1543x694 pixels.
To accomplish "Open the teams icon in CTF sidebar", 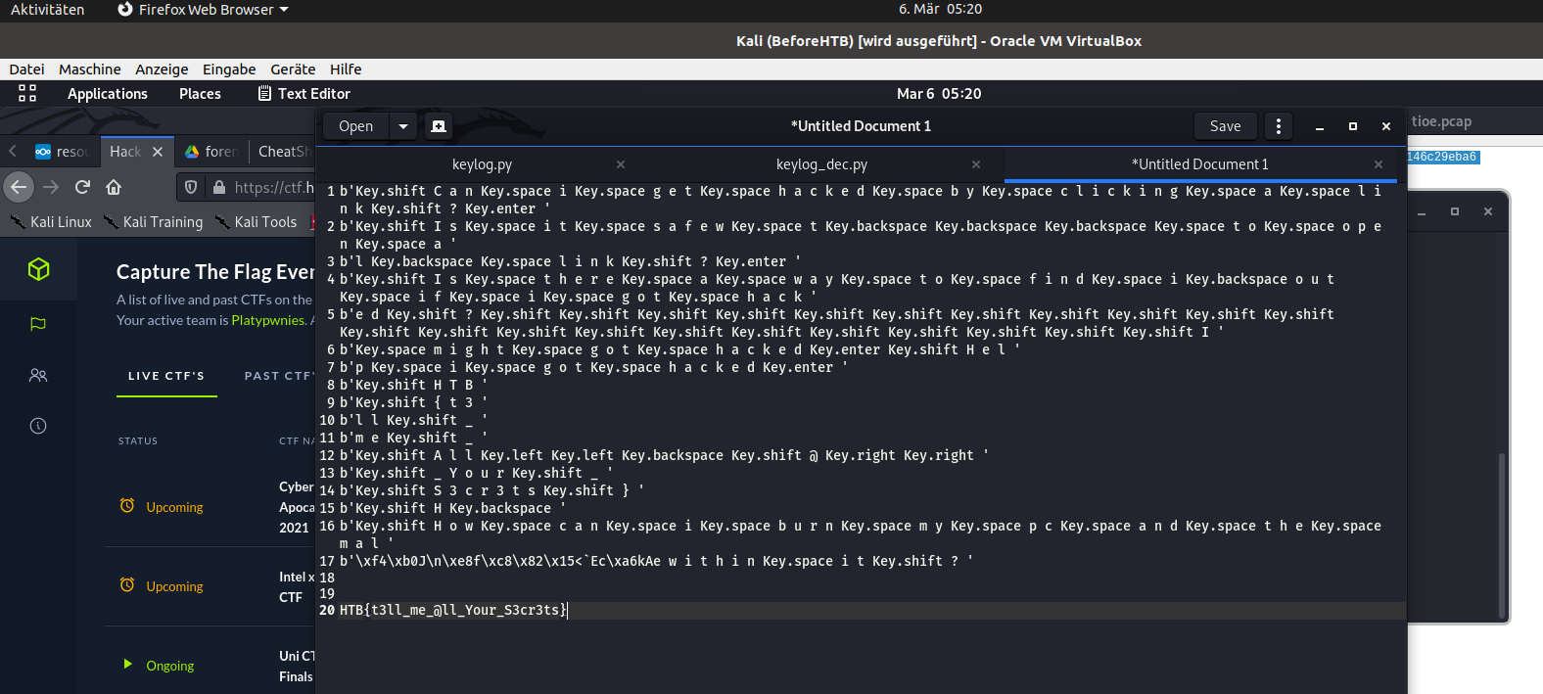I will coord(38,375).
